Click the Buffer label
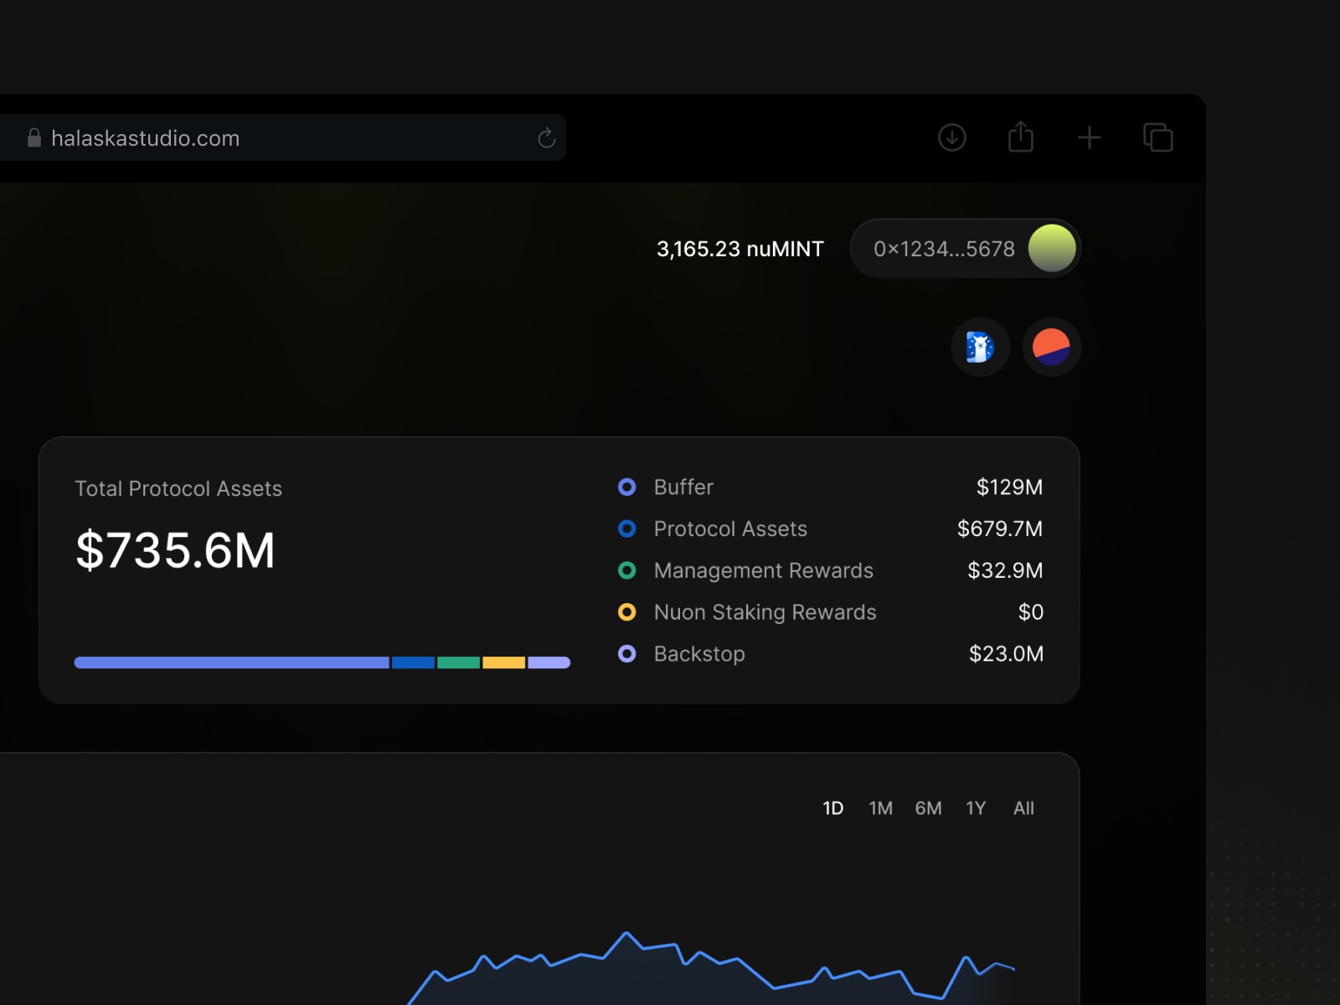 pyautogui.click(x=683, y=487)
